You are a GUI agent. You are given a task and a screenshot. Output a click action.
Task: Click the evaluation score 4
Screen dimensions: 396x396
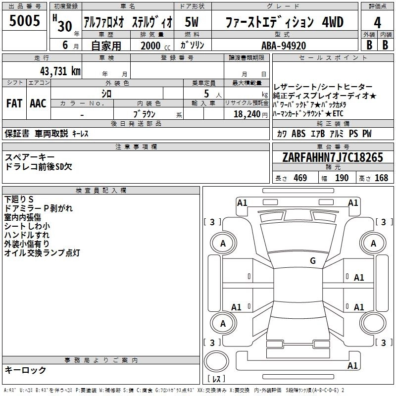[377, 22]
